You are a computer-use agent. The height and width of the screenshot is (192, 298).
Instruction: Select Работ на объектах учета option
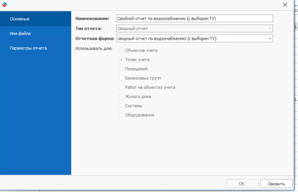121,87
